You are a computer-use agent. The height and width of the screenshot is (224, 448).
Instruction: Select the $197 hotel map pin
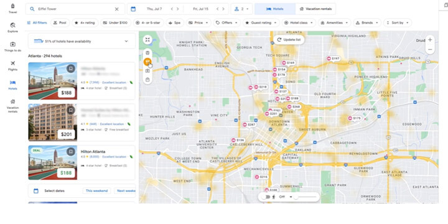pyautogui.click(x=333, y=58)
